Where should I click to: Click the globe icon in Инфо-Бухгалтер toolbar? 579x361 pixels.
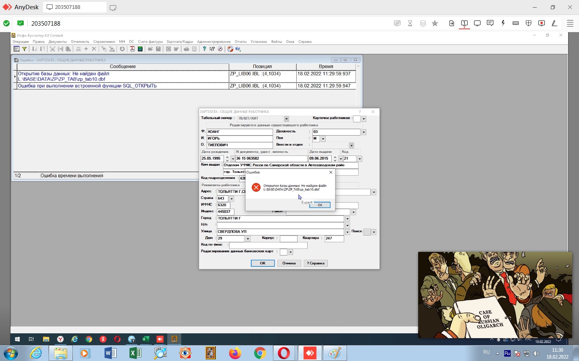(x=238, y=49)
